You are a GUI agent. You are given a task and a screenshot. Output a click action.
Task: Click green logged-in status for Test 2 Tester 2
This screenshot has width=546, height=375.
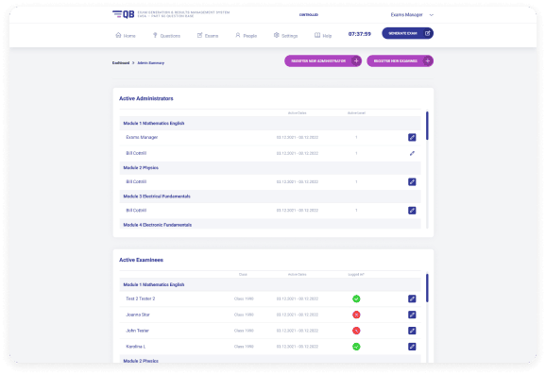pos(356,298)
